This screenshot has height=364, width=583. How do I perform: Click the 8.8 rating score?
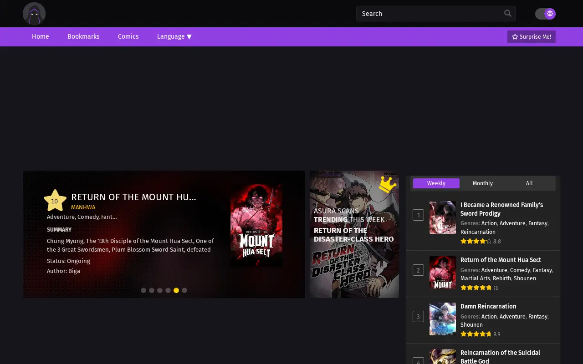[x=497, y=242]
